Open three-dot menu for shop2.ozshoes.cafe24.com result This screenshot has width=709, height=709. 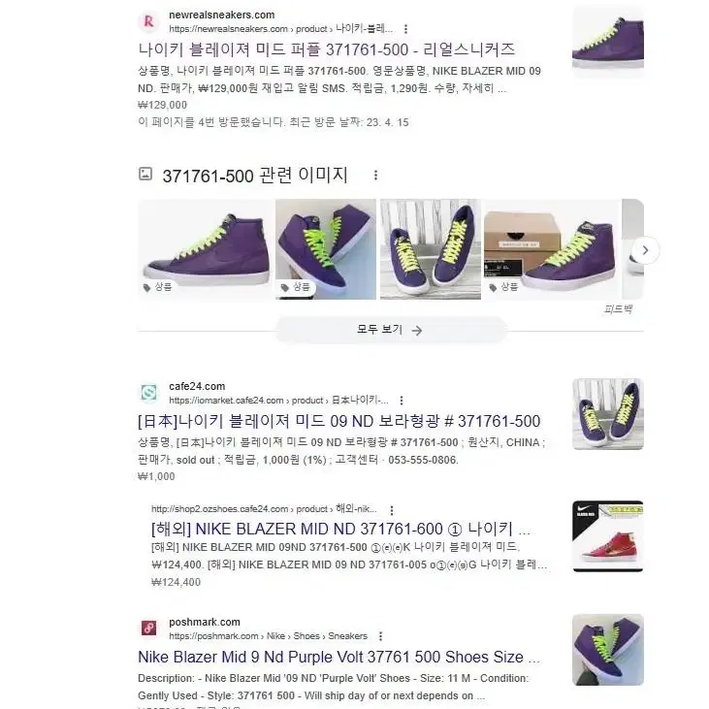pyautogui.click(x=392, y=510)
